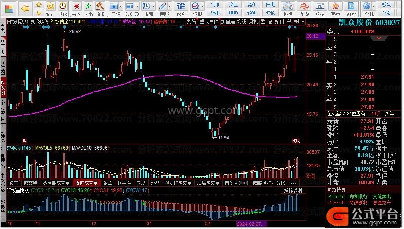This screenshot has width=404, height=229.
Task: Click the 陆港 button
Action: point(270,5)
